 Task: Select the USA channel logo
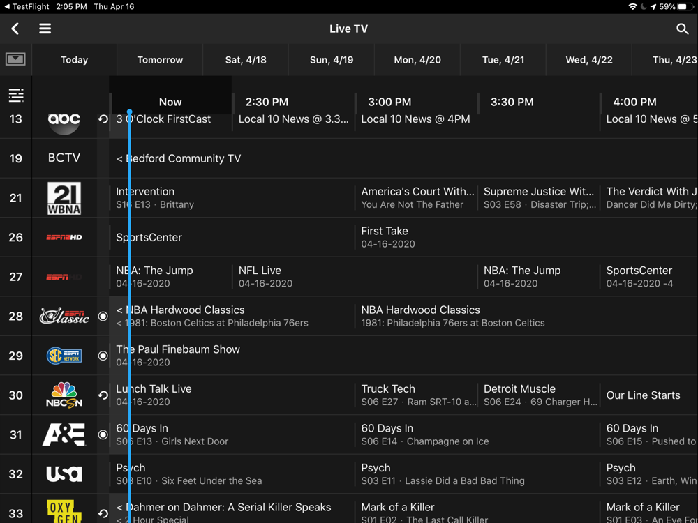tap(64, 473)
